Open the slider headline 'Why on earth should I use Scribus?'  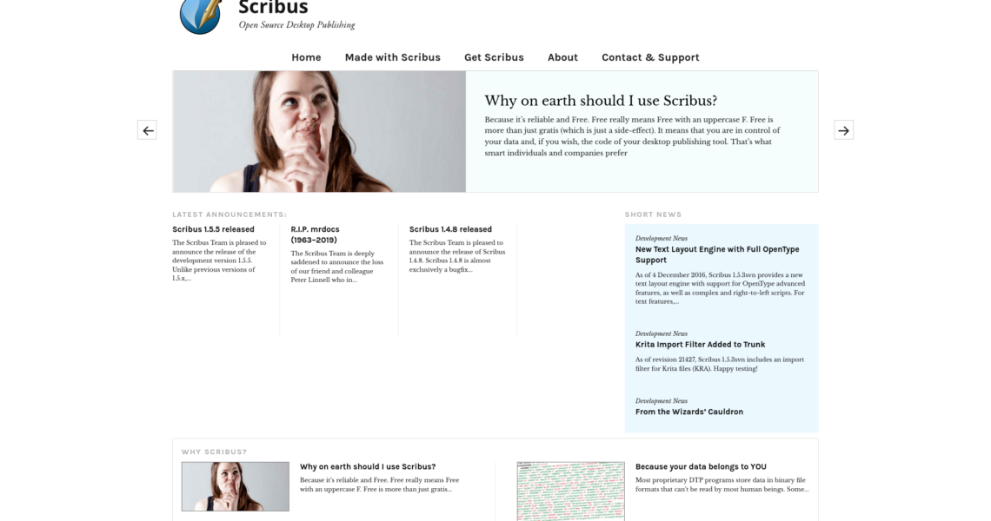pyautogui.click(x=601, y=101)
